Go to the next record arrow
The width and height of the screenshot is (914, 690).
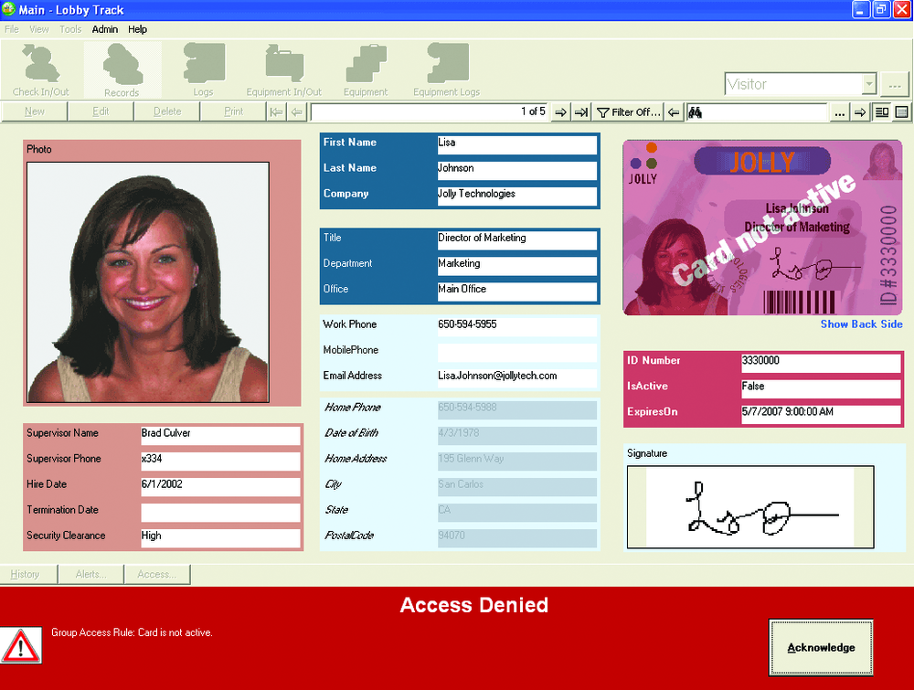pyautogui.click(x=561, y=111)
